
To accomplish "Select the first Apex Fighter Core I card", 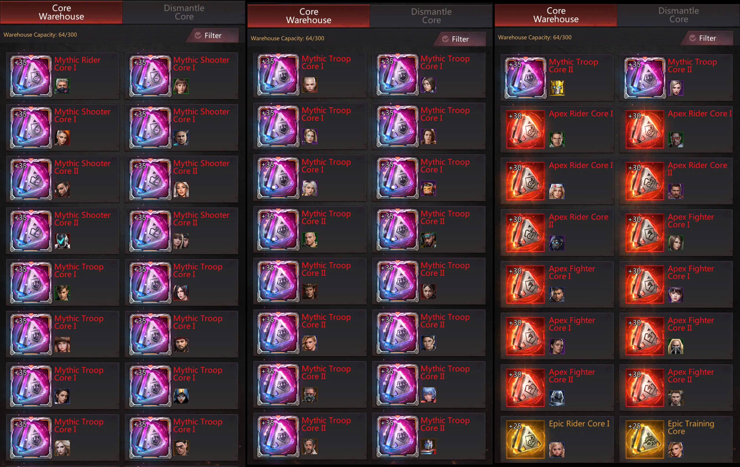I will click(x=676, y=233).
